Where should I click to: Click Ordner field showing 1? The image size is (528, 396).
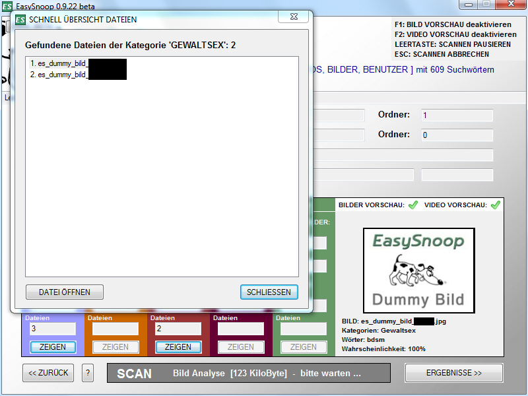(x=457, y=115)
